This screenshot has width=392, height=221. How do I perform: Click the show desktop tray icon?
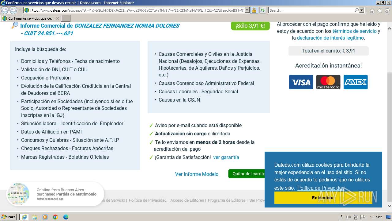coord(389,217)
